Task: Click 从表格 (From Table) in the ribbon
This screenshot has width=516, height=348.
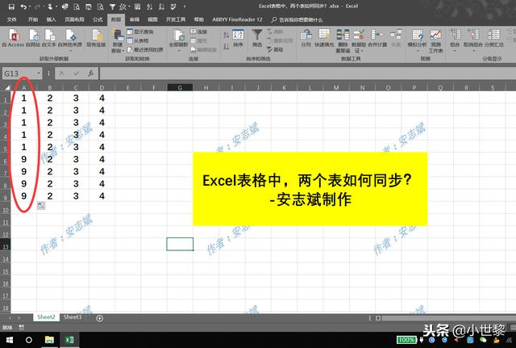Action: [x=138, y=40]
